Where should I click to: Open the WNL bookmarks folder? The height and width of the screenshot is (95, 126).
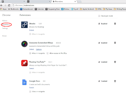click(98, 9)
